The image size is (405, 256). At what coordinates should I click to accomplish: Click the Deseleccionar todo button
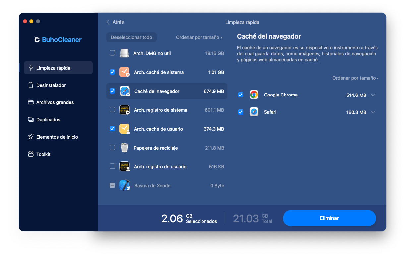pyautogui.click(x=132, y=37)
